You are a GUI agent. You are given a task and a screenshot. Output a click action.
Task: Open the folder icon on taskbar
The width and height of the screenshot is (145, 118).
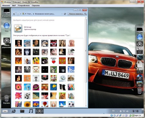pos(22,111)
